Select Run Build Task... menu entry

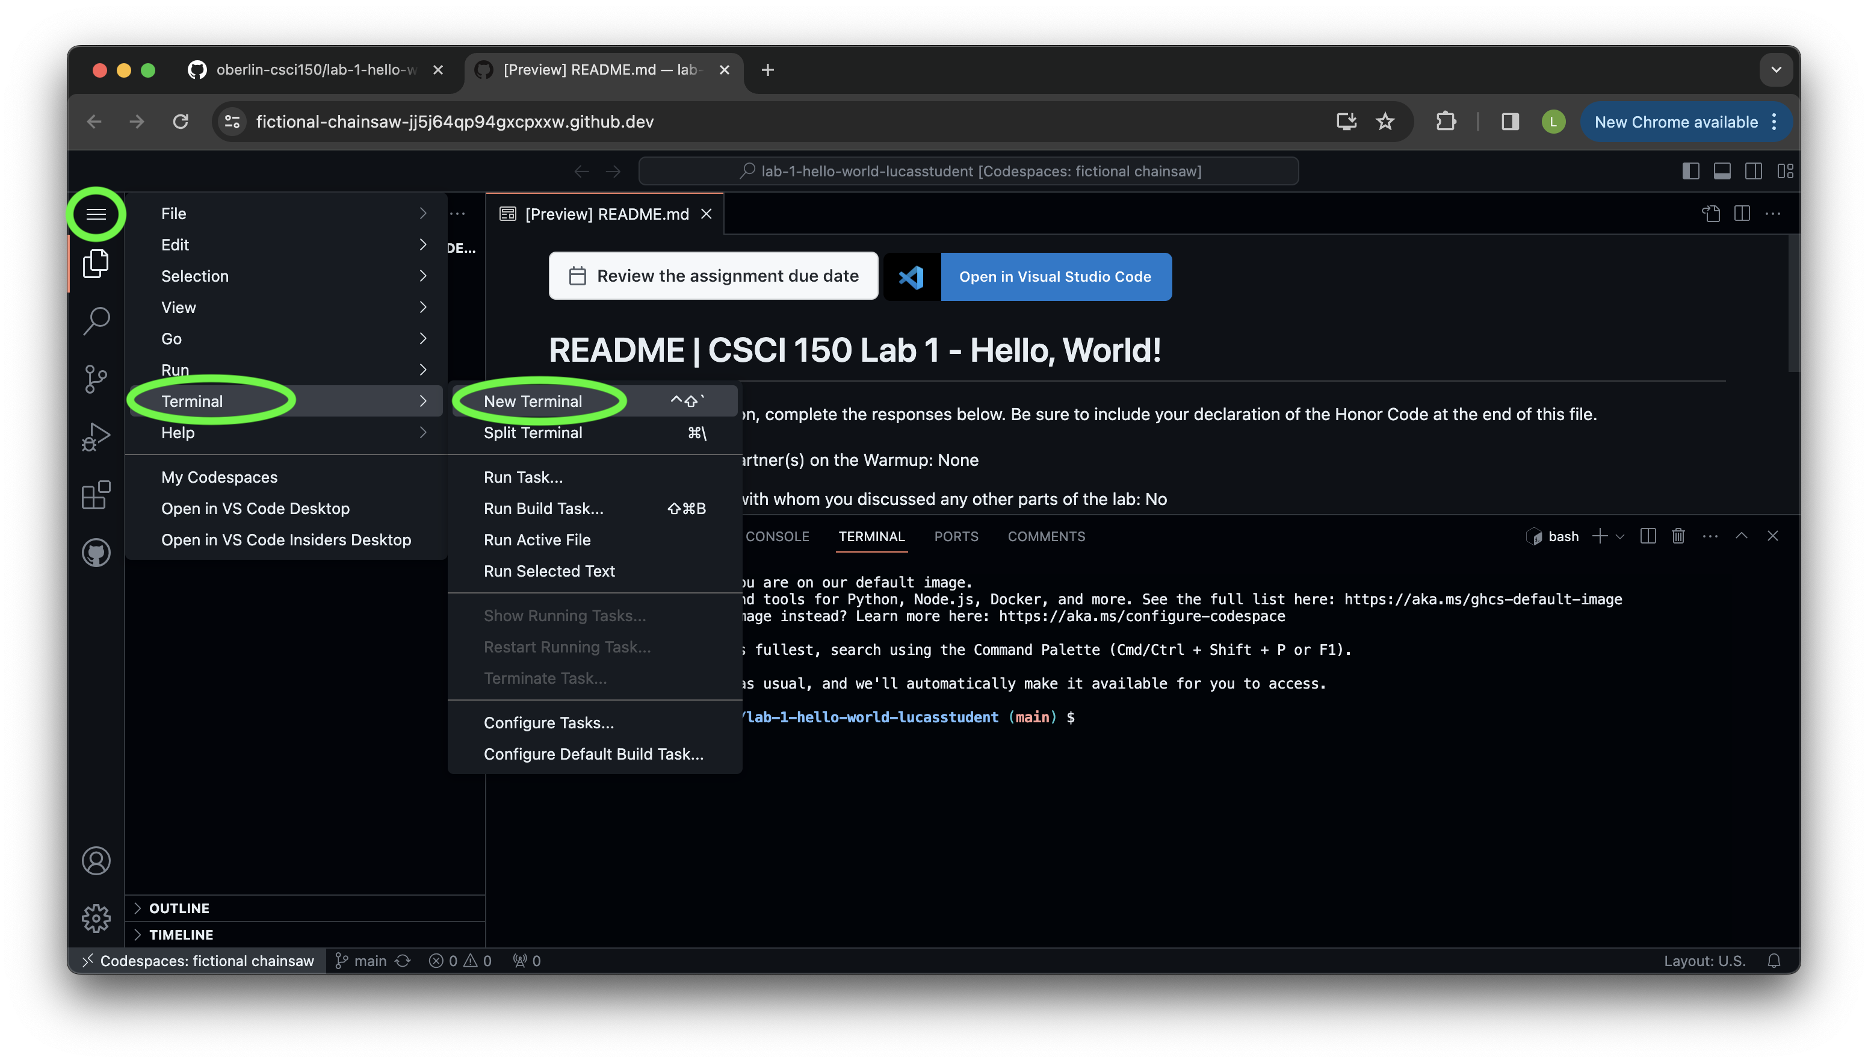(x=594, y=509)
